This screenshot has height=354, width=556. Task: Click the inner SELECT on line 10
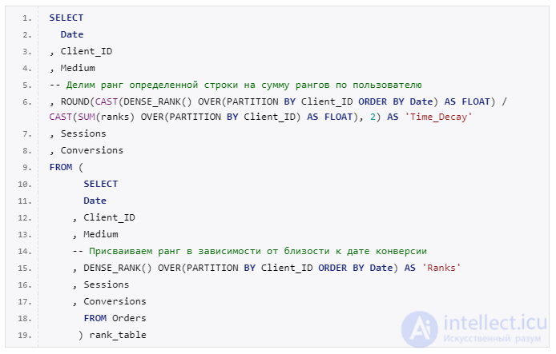coord(101,185)
